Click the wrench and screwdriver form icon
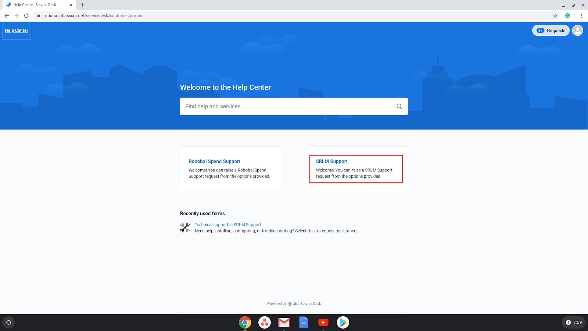 click(185, 228)
